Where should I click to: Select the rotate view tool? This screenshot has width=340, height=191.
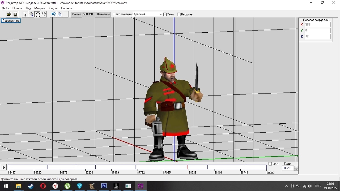coord(38,14)
